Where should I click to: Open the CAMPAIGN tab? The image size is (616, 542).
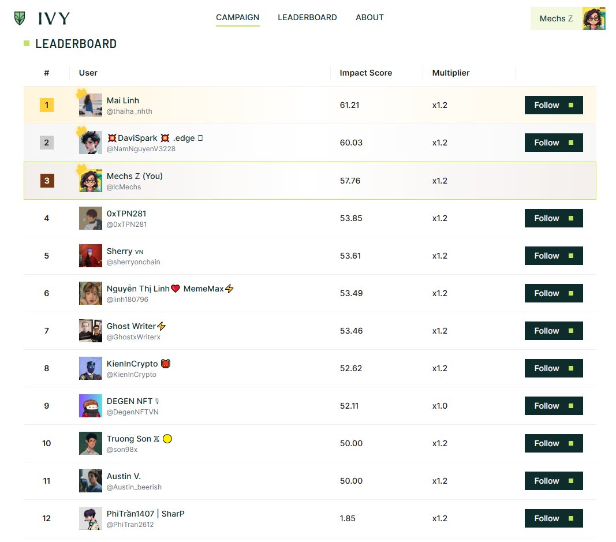tap(238, 17)
